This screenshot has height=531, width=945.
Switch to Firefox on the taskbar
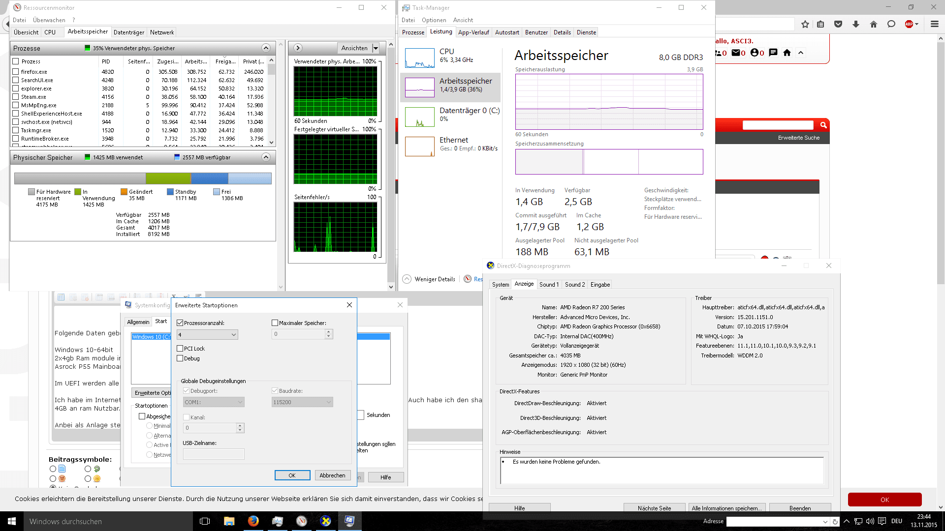[253, 521]
